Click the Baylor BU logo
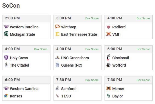 [108, 96]
